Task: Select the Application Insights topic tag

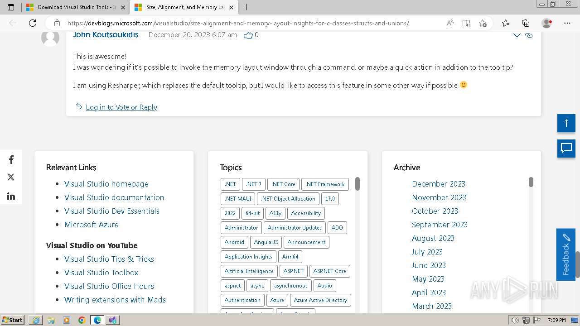Action: tap(248, 257)
